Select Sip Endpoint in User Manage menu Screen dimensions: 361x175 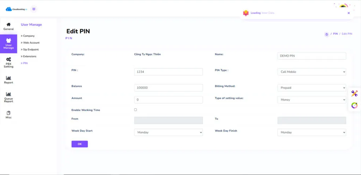click(x=31, y=49)
